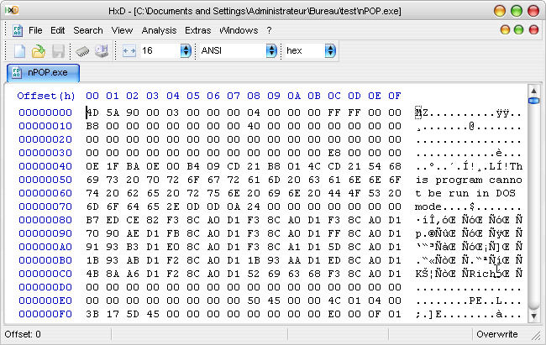The image size is (546, 345).
Task: Click the Open RAM chip icon
Action: tap(82, 51)
